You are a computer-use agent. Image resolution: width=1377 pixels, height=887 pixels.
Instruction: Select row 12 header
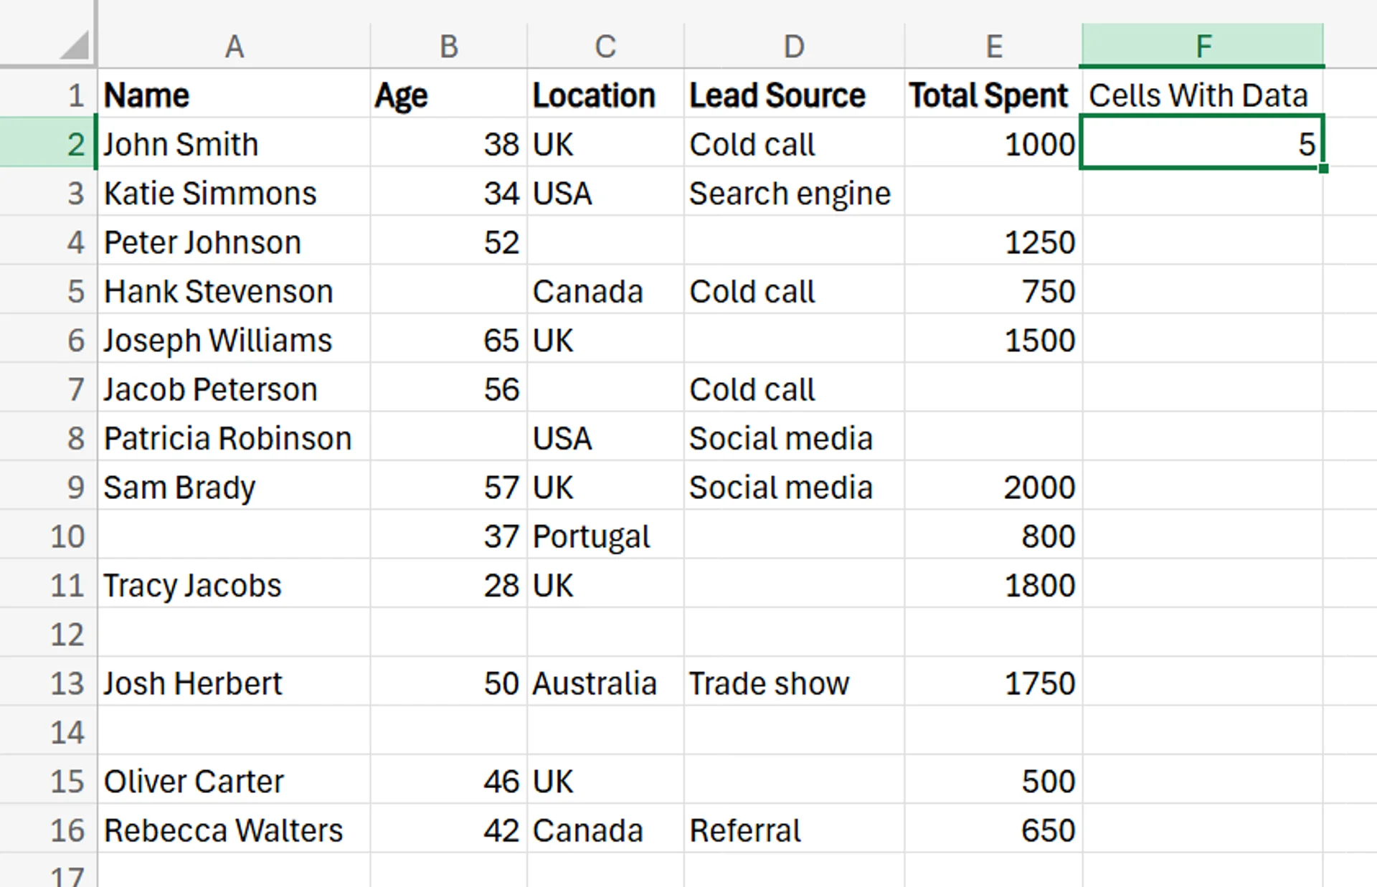click(x=48, y=633)
